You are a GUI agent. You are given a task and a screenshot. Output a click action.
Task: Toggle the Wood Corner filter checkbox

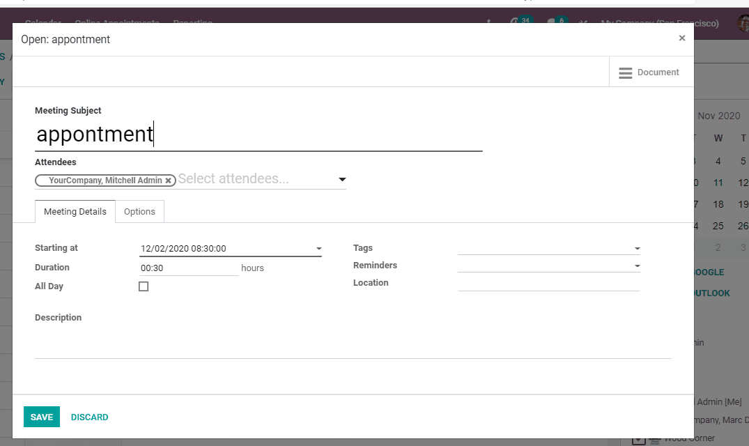tap(639, 439)
